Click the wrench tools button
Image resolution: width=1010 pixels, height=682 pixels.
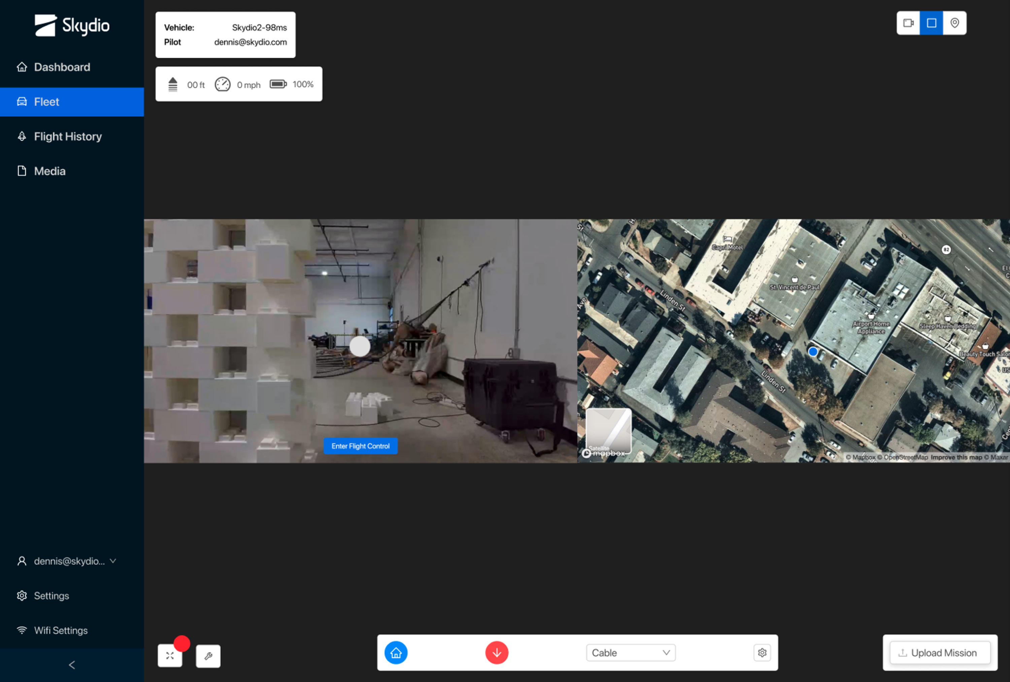point(208,656)
